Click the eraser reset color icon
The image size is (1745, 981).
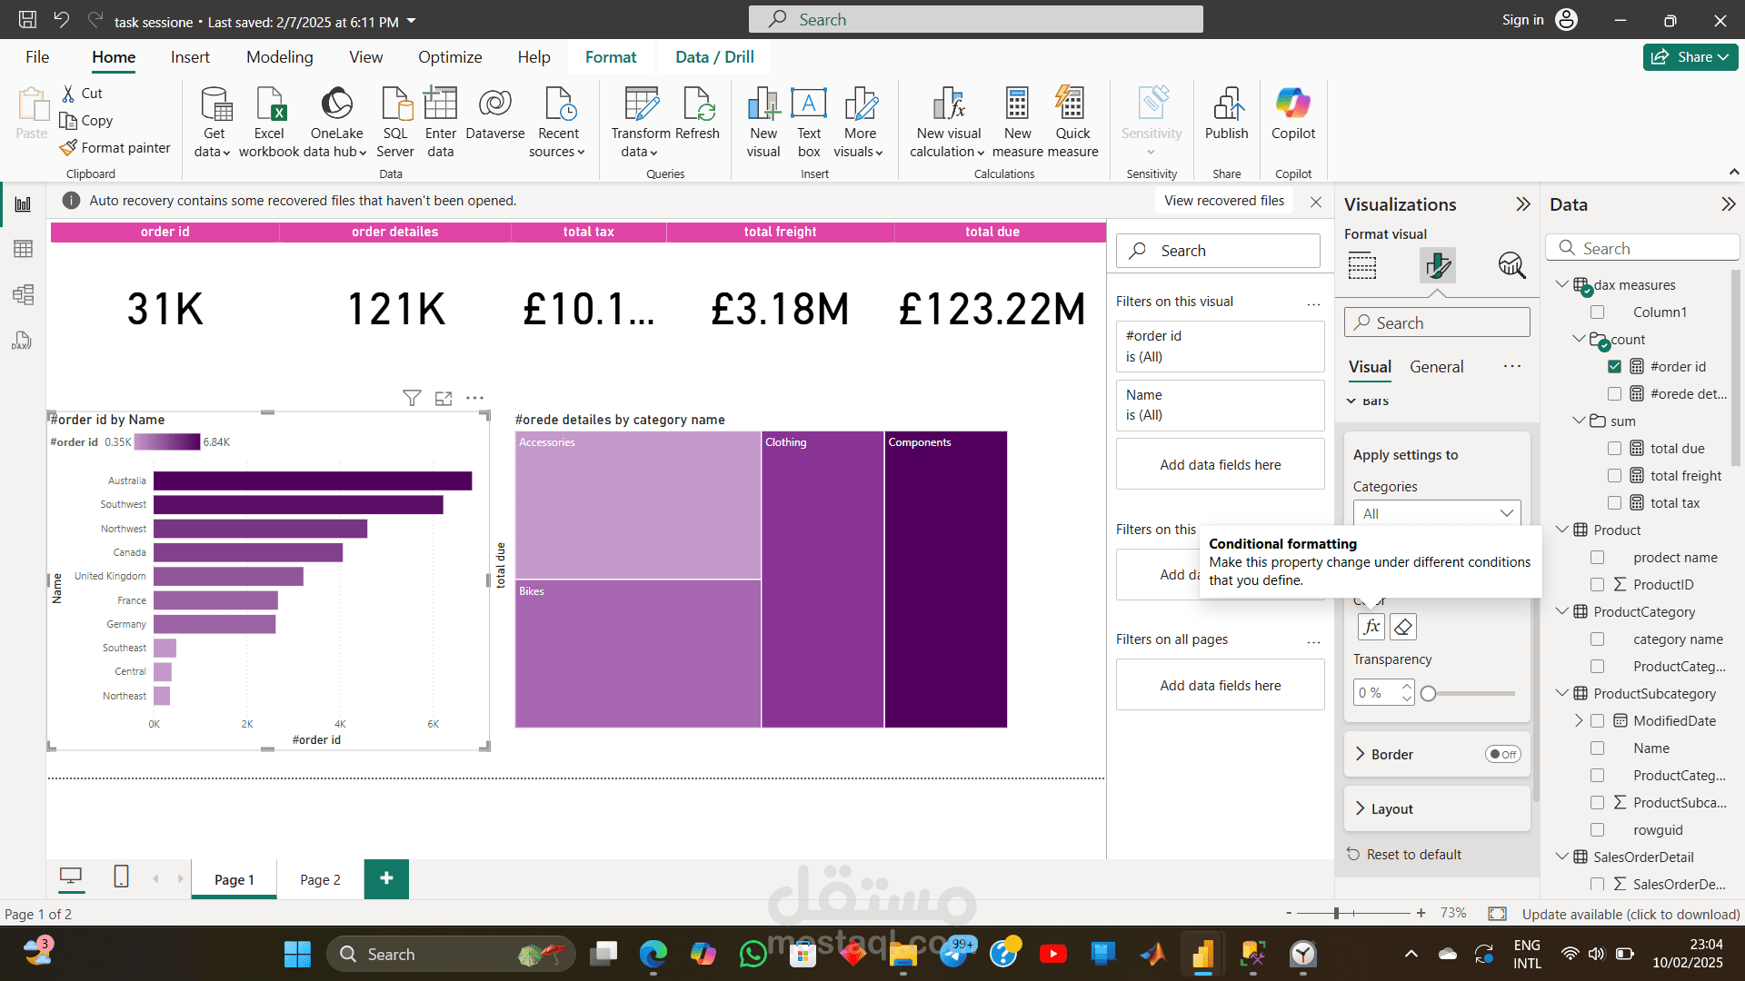(1403, 627)
